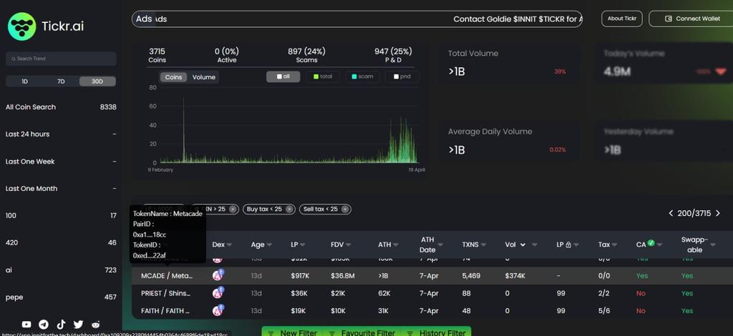This screenshot has height=336, width=733.
Task: Go to next page arrow
Action: coord(718,213)
